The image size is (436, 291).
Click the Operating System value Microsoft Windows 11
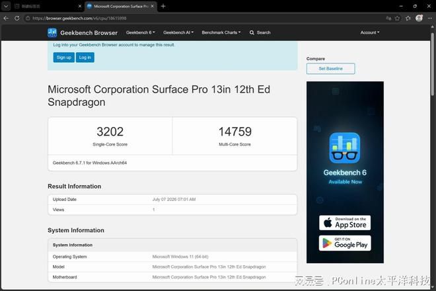click(x=180, y=257)
